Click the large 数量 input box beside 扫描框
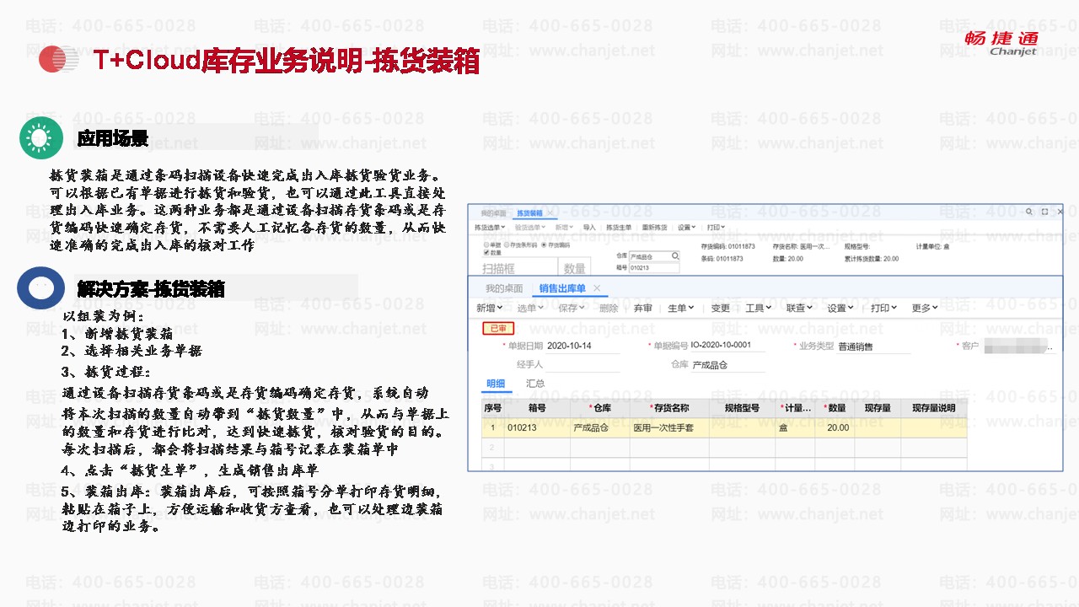The height and width of the screenshot is (607, 1079). click(575, 268)
